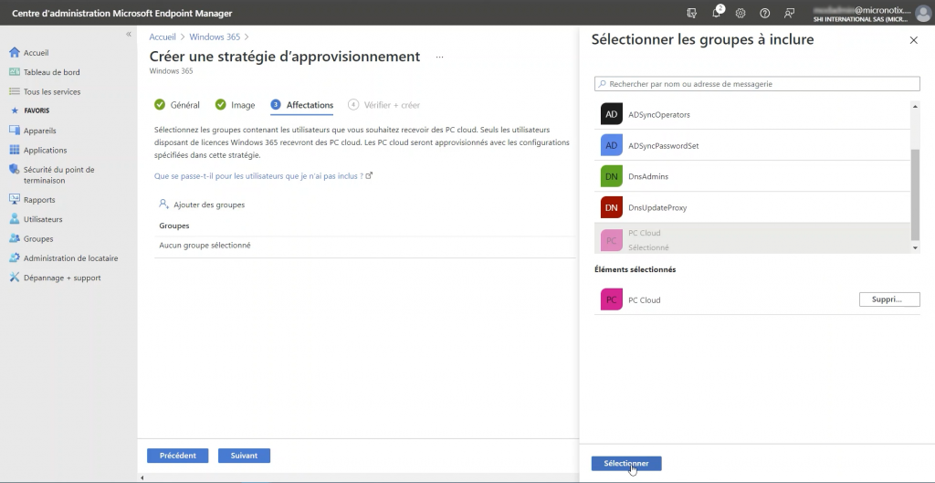Open Administration de locataire icon
Screen dimensions: 935x483
click(15, 258)
